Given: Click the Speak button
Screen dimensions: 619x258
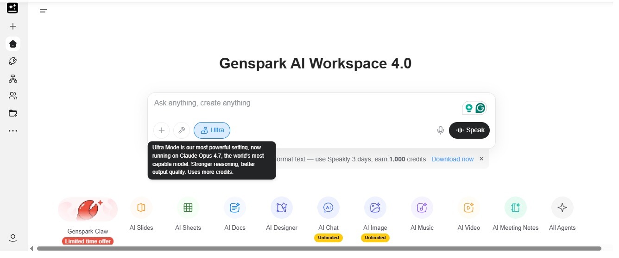Looking at the screenshot, I should 469,130.
